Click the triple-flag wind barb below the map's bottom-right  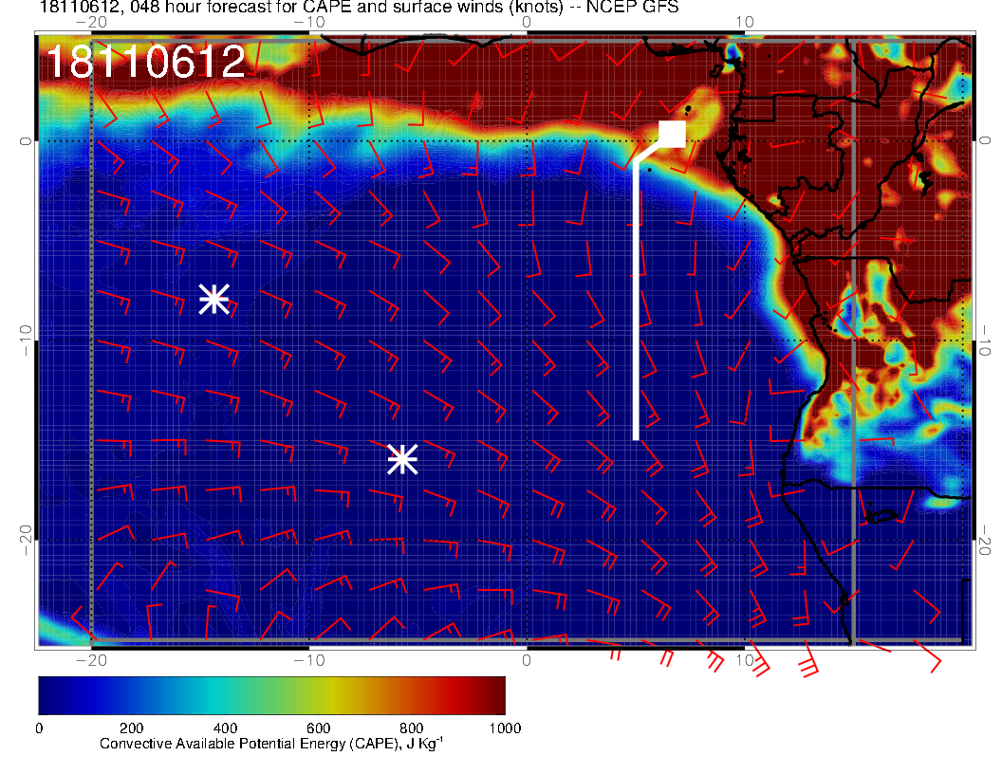tap(807, 663)
